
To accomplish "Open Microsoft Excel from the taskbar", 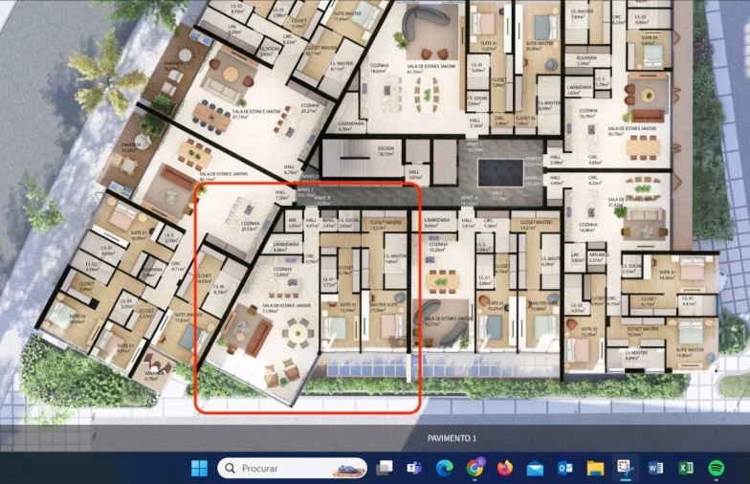I will pos(685,468).
